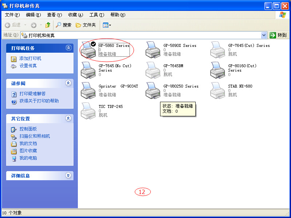Click the GP-5860 Series name label
The height and width of the screenshot is (218, 291).
(x=114, y=46)
